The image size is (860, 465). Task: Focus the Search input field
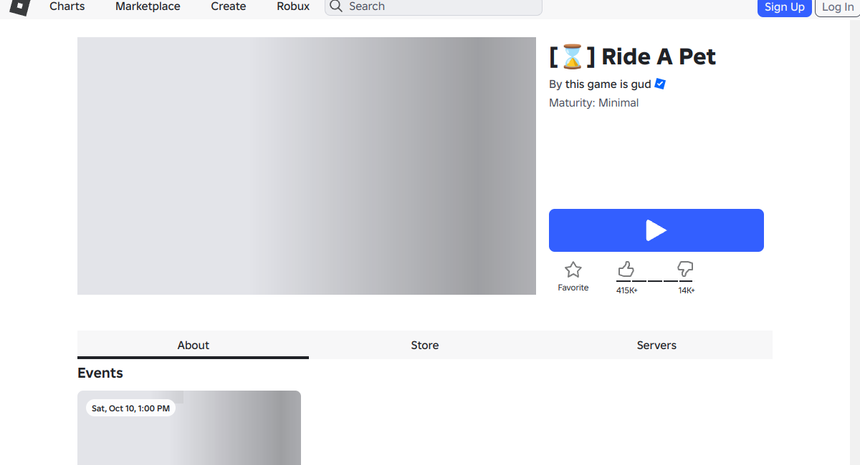434,6
